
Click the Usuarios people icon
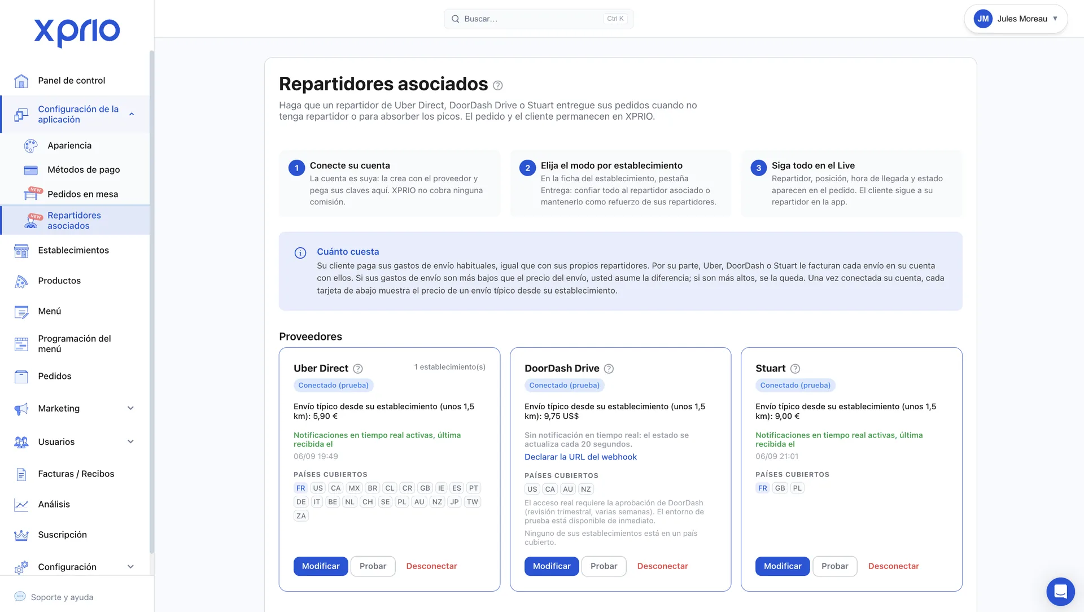[21, 442]
